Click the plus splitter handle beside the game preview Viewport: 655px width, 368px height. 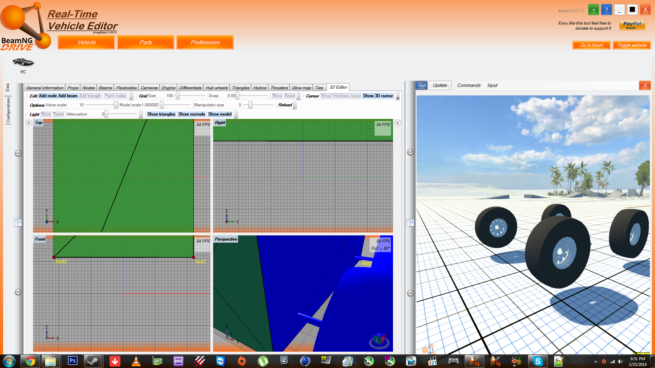410,223
